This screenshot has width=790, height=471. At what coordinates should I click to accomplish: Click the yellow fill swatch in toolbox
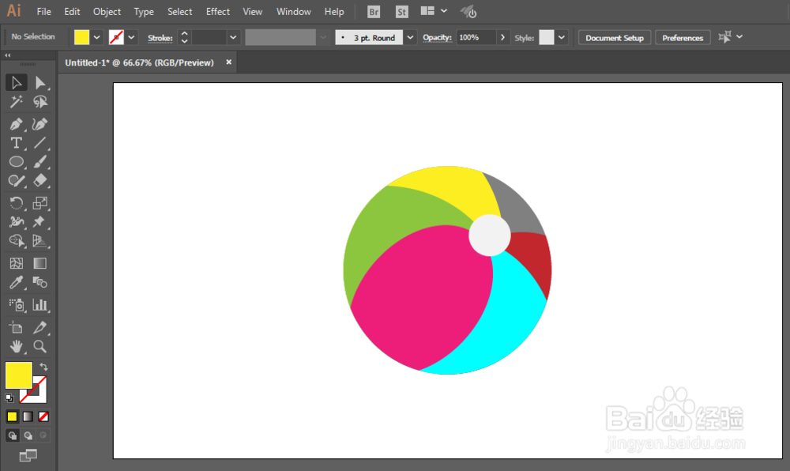click(19, 375)
